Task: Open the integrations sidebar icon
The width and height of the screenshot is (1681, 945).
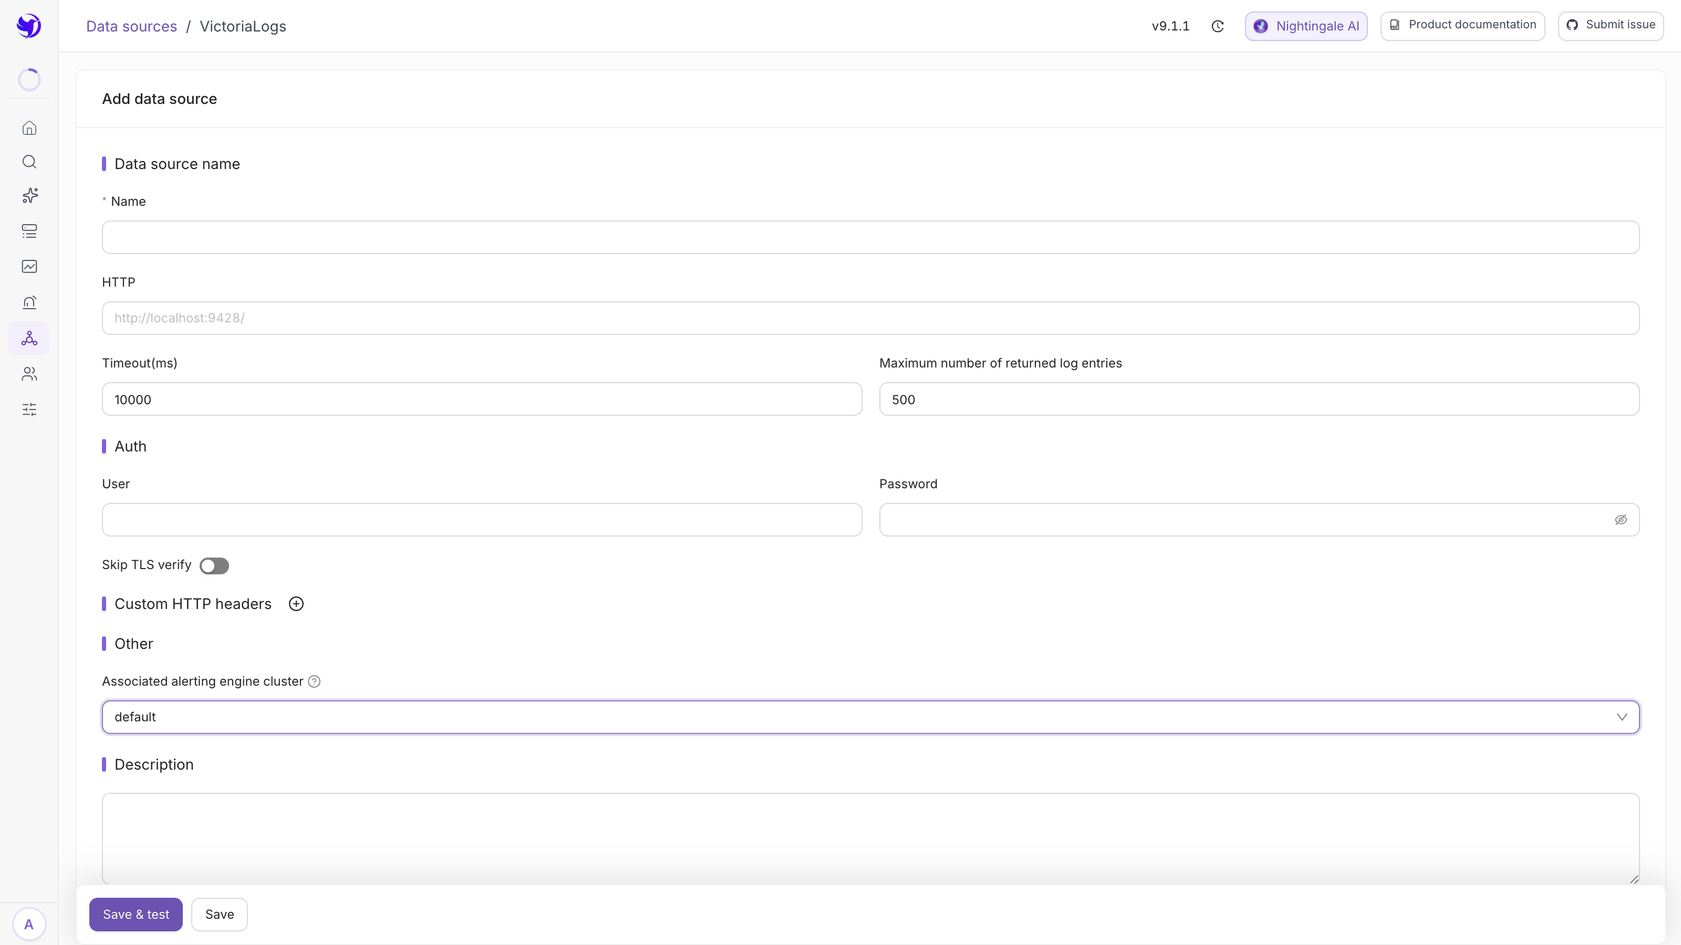Action: click(x=29, y=338)
